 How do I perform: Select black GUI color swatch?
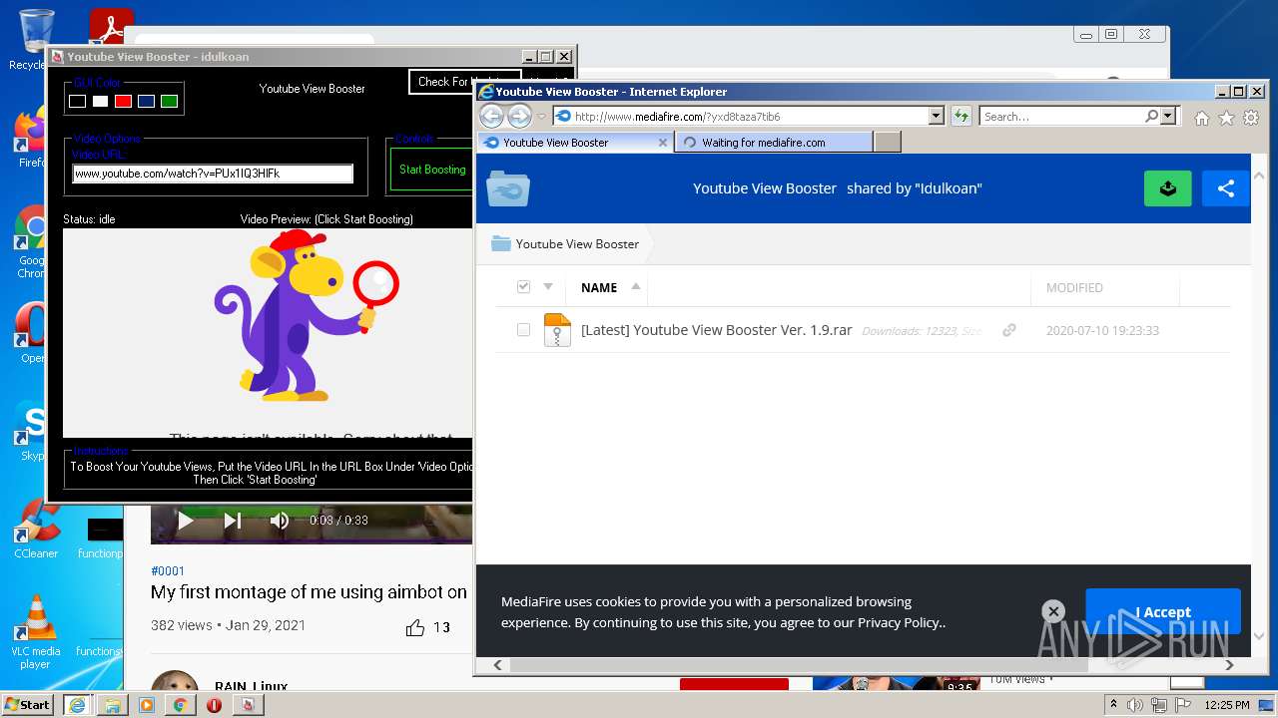(x=77, y=101)
